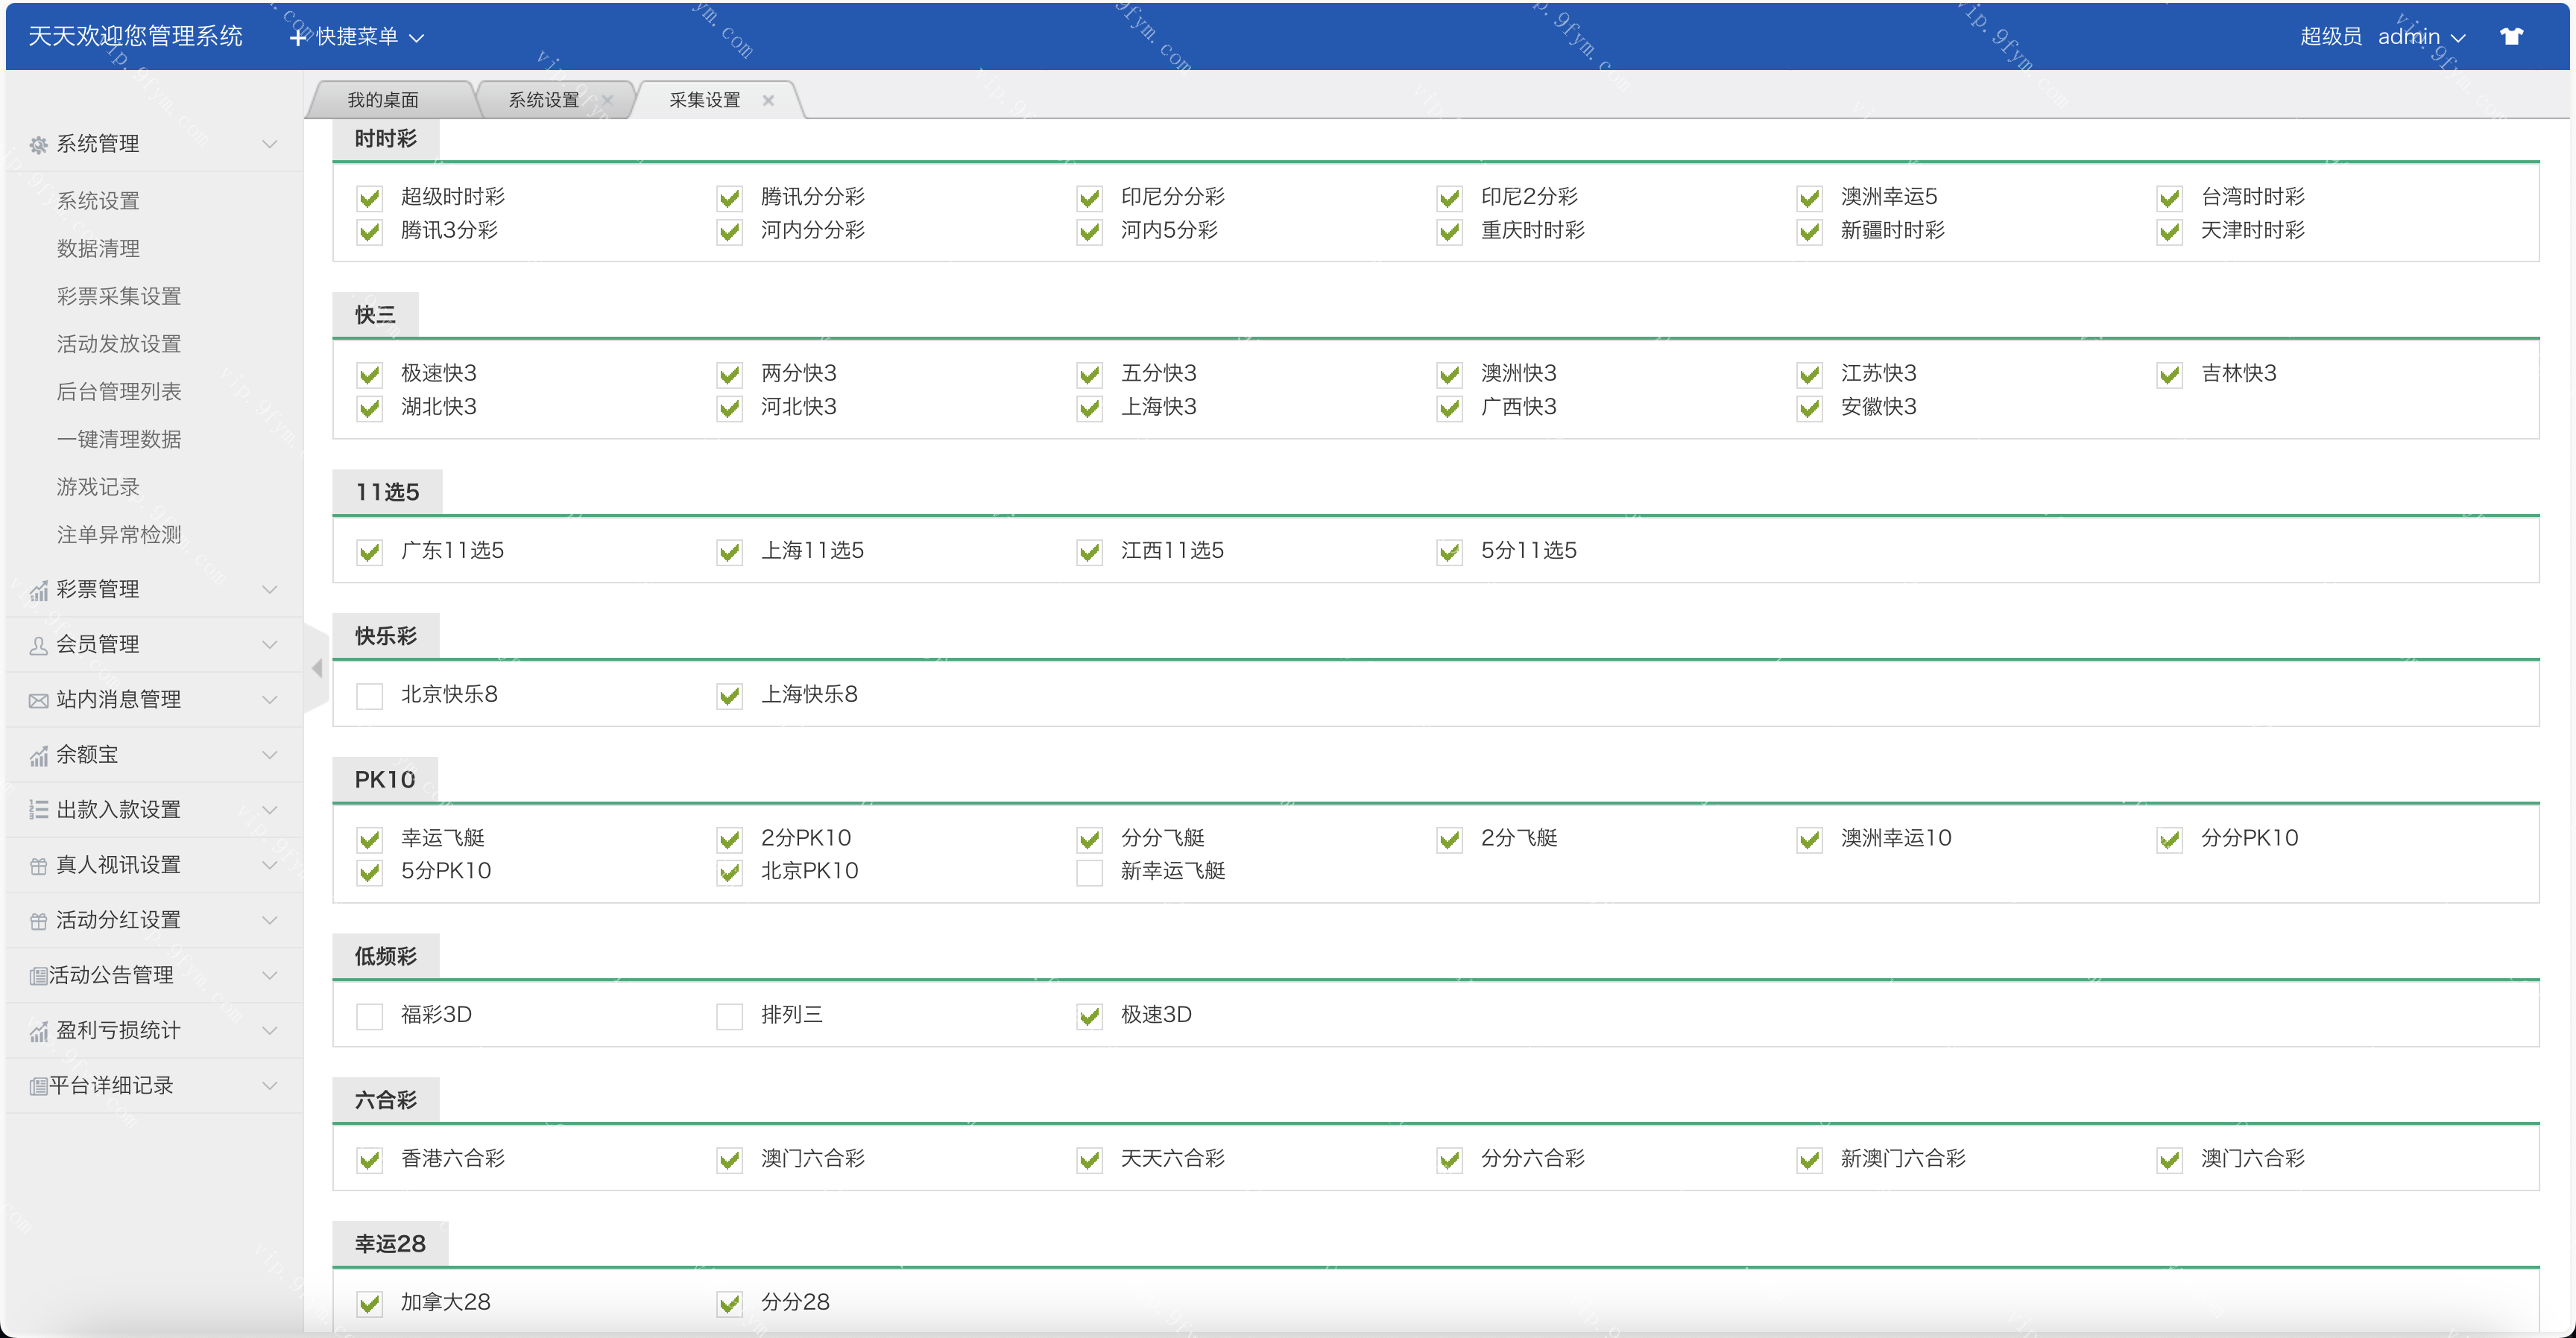Click the gear icon beside 系统管理

click(x=38, y=145)
